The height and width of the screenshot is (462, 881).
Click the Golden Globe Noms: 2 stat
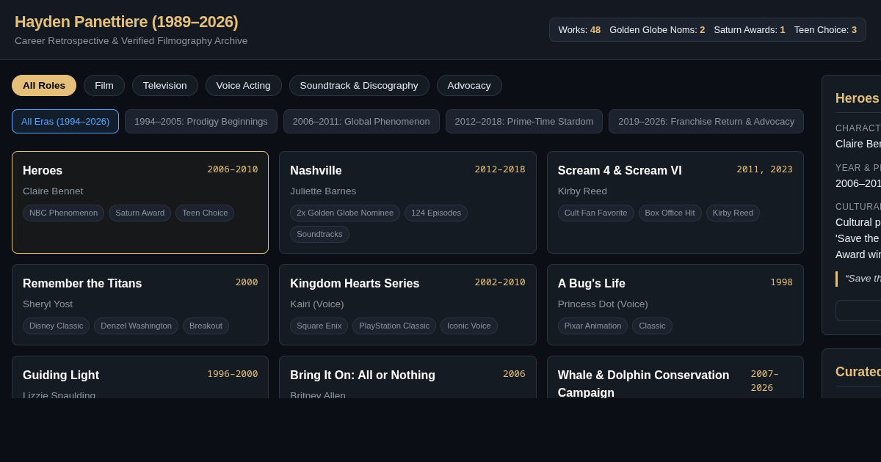click(657, 30)
